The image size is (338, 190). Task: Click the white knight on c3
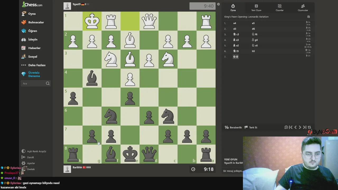168,59
